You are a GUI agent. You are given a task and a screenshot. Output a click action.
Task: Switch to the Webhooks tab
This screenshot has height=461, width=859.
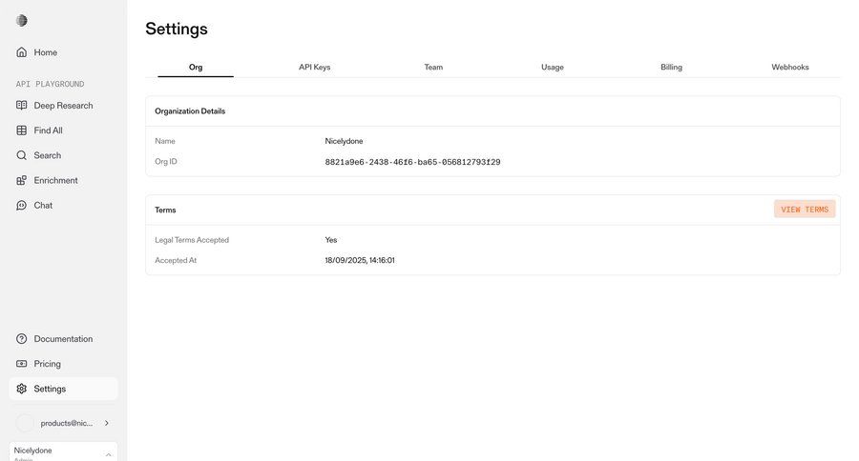pyautogui.click(x=790, y=68)
